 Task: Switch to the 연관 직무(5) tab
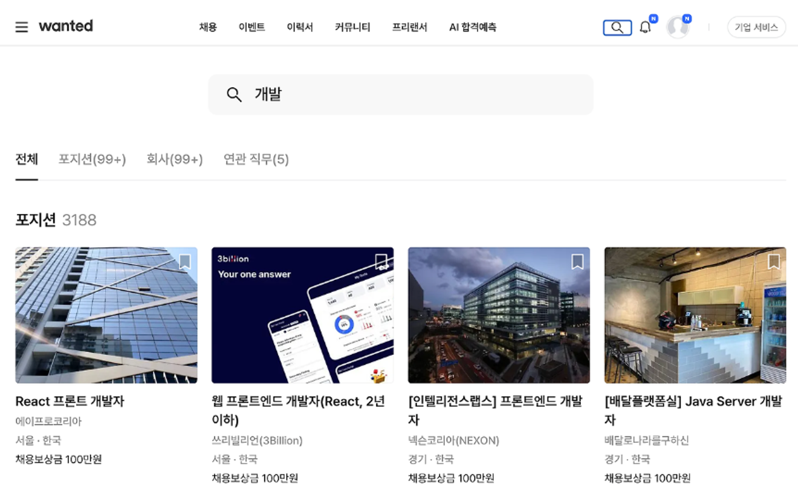[x=256, y=160]
